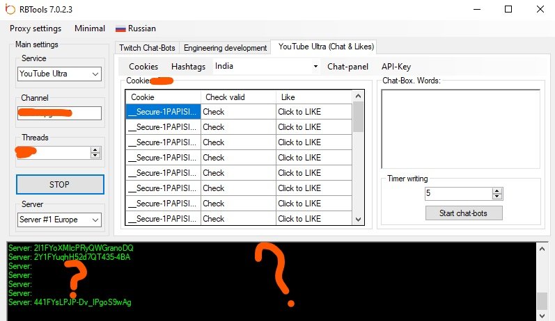Viewport: 555px width, 321px height.
Task: Click 'Click to LIKE' in the first cookie row
Action: (299, 112)
